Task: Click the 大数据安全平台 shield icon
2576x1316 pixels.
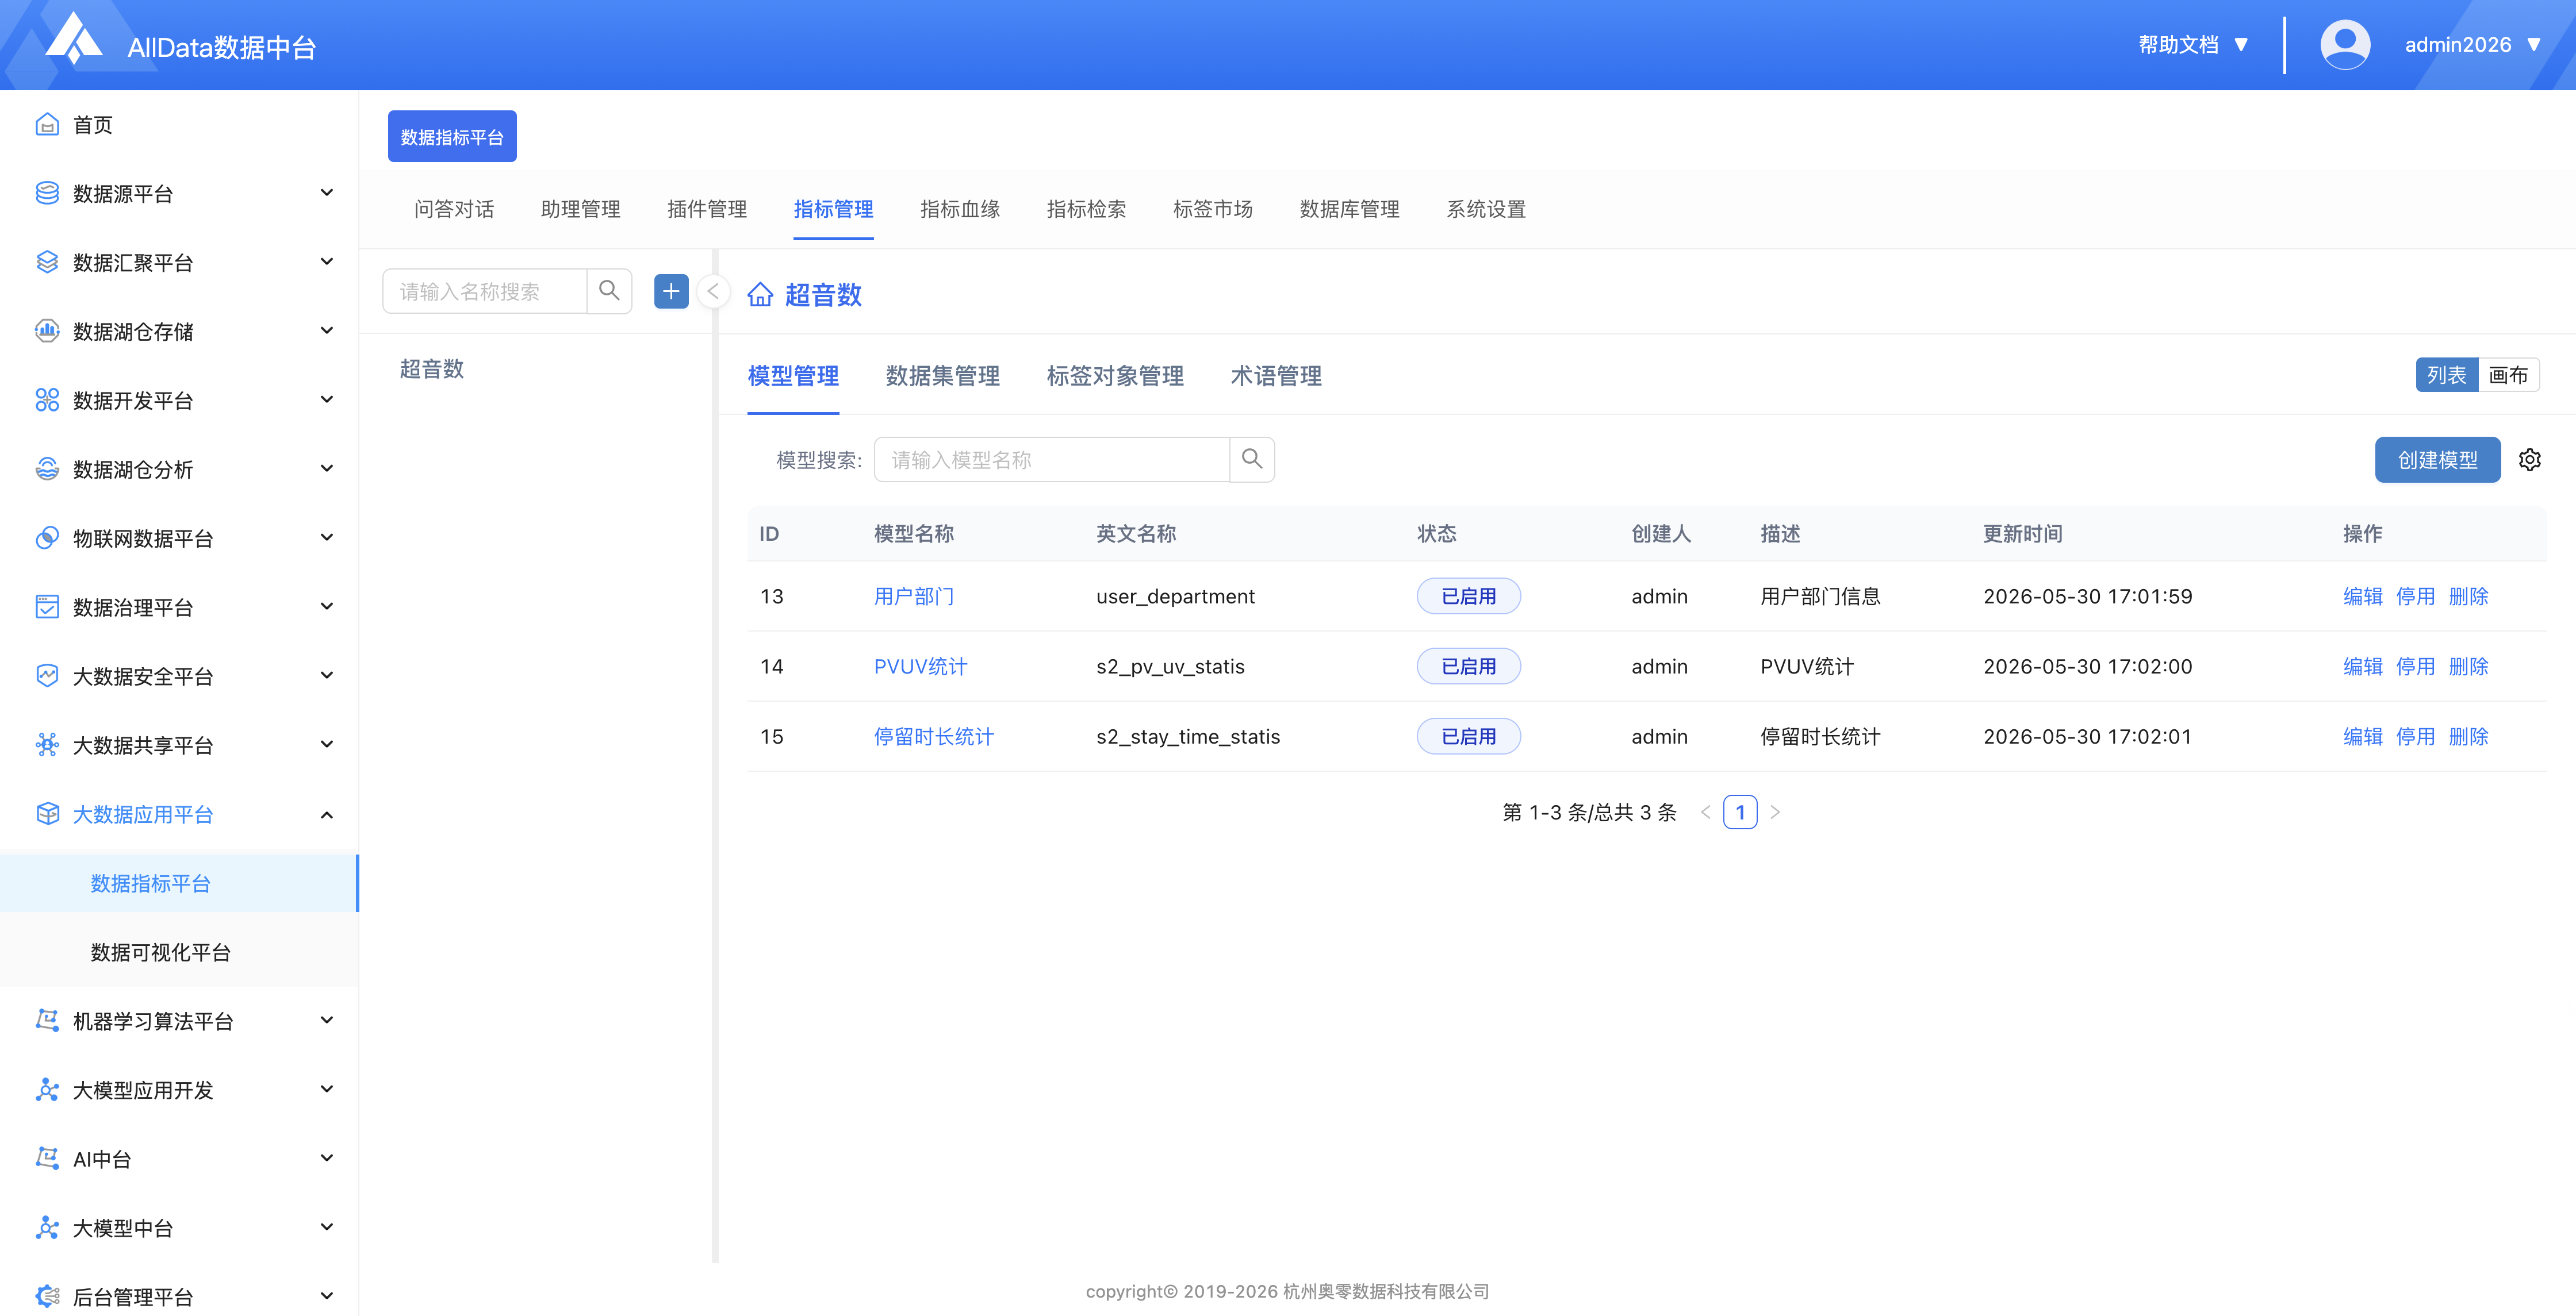Action: click(x=47, y=675)
